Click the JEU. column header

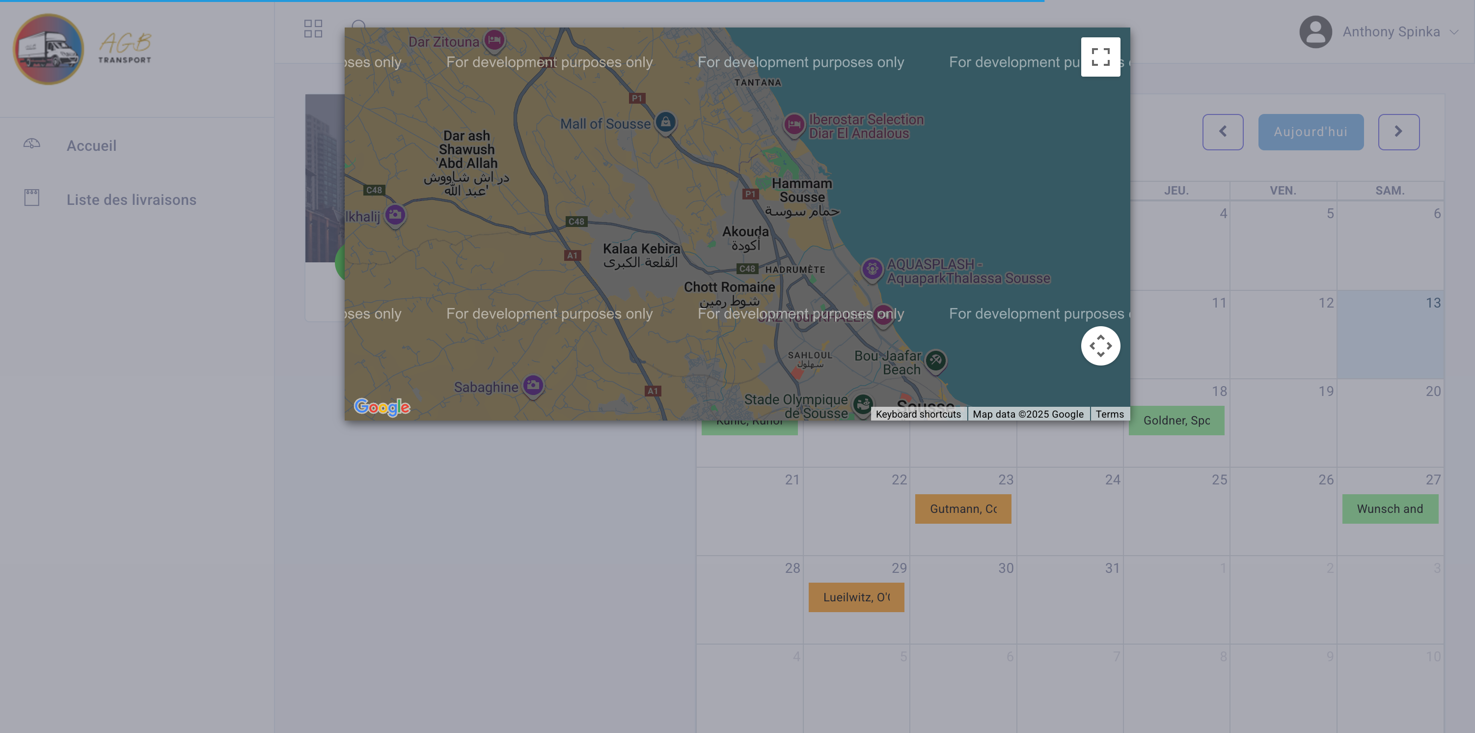(1176, 190)
